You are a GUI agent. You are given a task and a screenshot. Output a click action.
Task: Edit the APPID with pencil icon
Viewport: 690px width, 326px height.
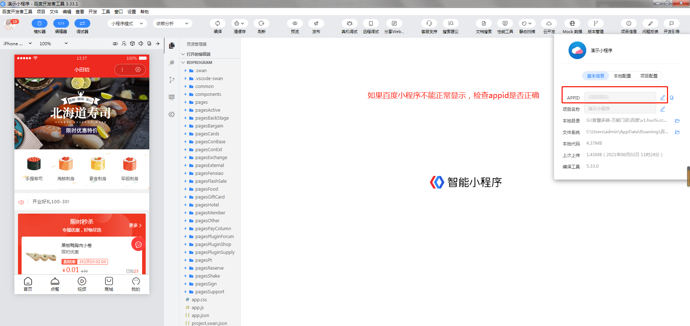[x=663, y=97]
